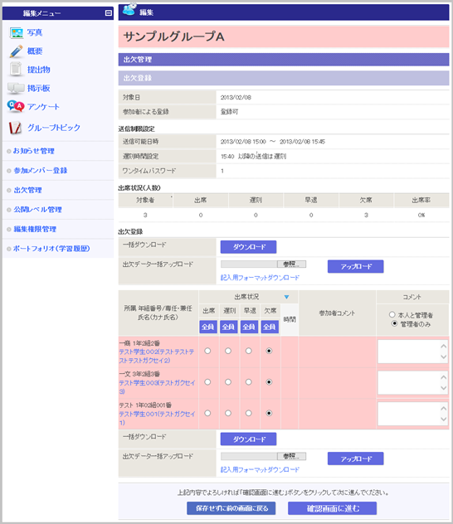Open 写真 menu link
Screen dimensions: 453x524
[x=35, y=33]
